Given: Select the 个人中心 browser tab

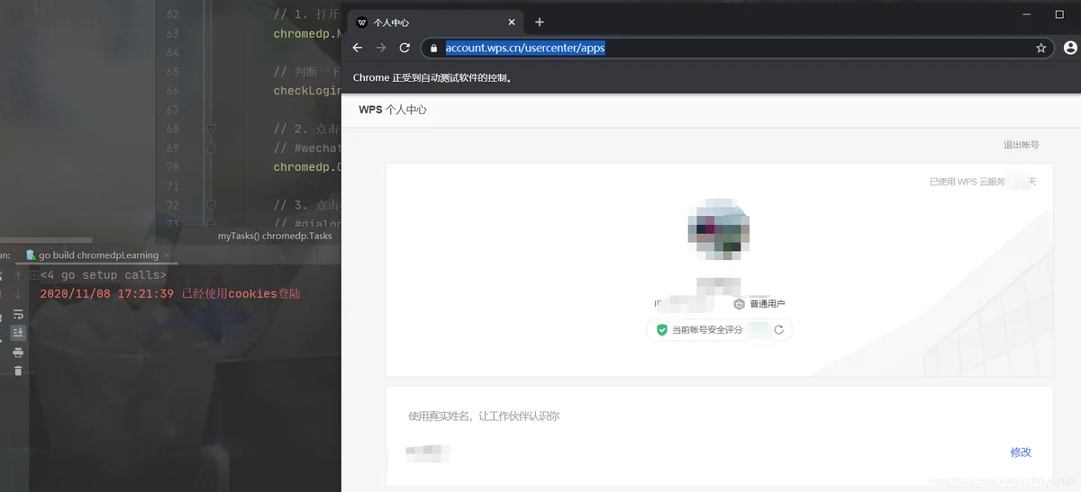Looking at the screenshot, I should 436,22.
